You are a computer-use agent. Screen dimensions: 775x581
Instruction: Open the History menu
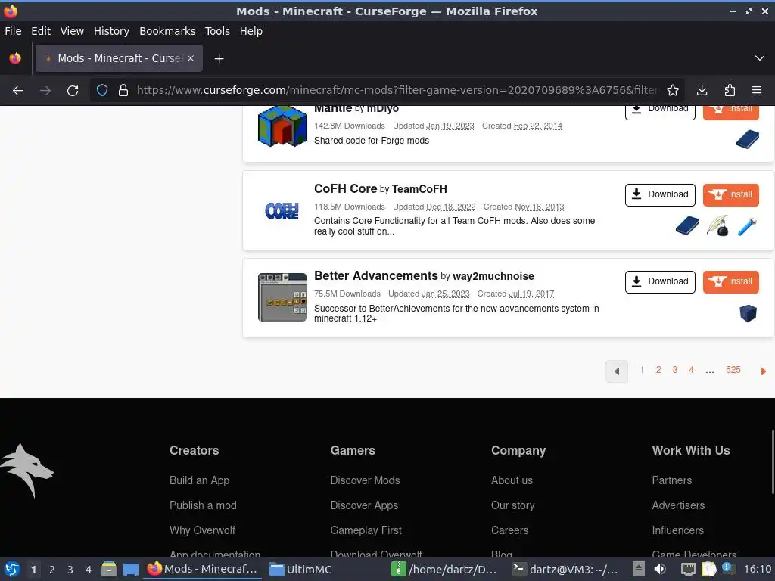(111, 31)
